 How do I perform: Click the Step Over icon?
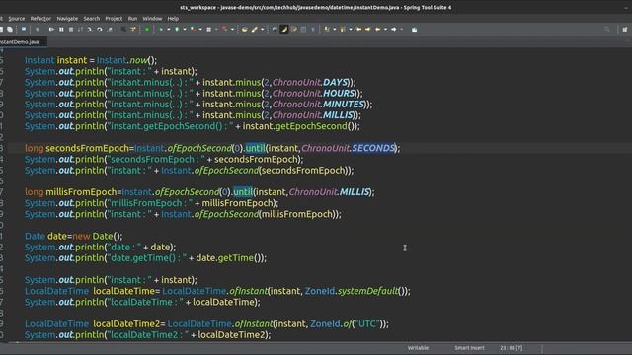[99, 29]
